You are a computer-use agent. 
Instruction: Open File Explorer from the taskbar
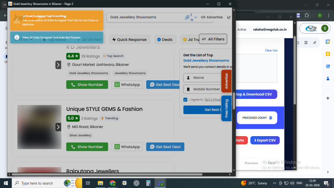coord(100,183)
